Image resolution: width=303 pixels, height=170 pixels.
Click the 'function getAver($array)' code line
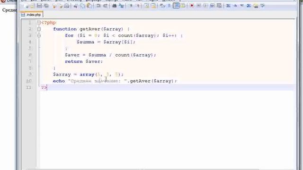[x=91, y=29]
